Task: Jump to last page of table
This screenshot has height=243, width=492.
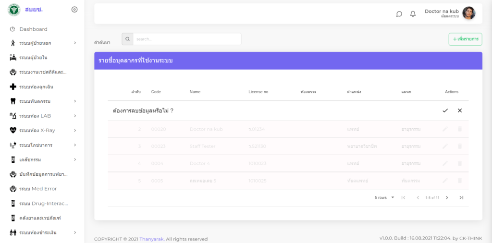Action: [x=461, y=197]
